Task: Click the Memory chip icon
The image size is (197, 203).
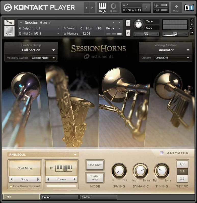Action: [x=65, y=34]
